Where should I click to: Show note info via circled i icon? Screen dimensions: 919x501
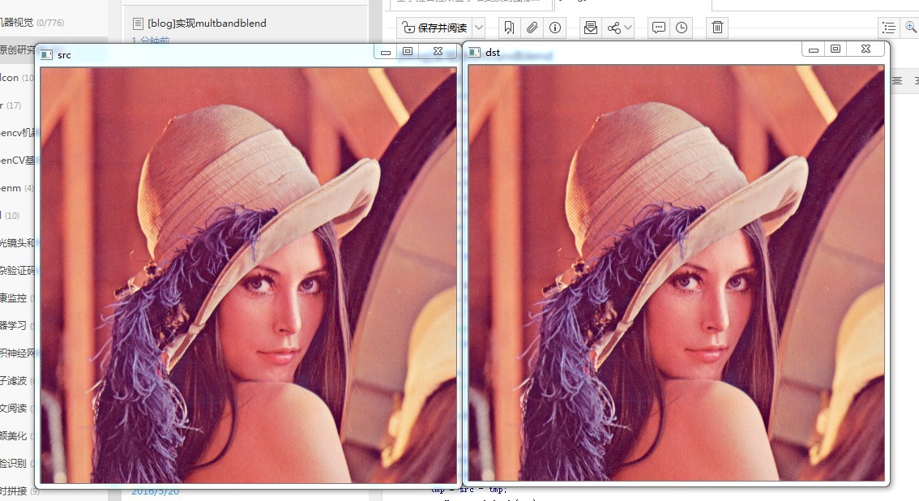pos(555,28)
